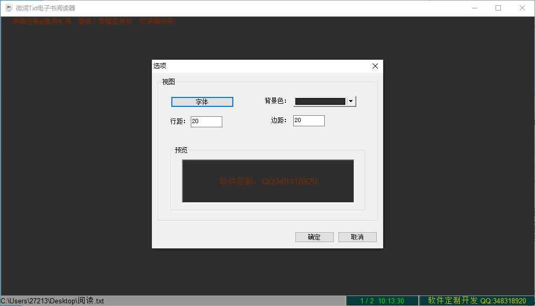The height and width of the screenshot is (306, 535).
Task: Open the 字体 font button
Action: point(202,102)
